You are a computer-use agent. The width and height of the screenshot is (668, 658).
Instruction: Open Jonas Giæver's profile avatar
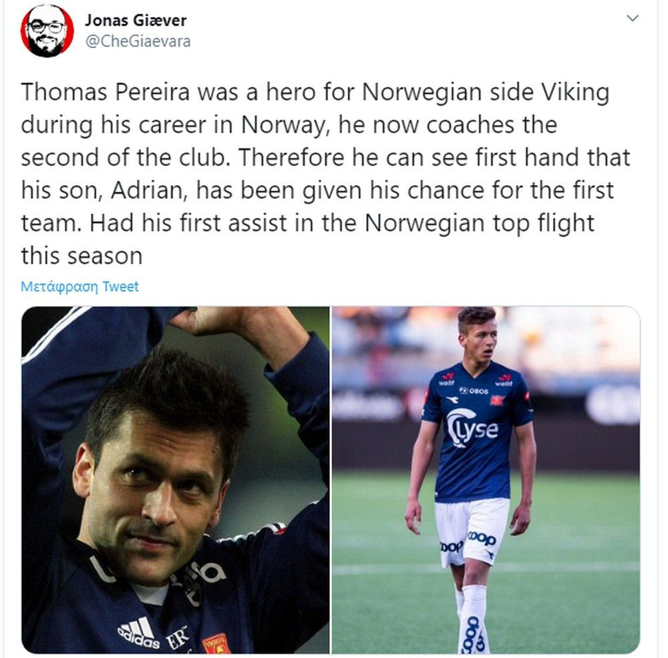coord(47,31)
